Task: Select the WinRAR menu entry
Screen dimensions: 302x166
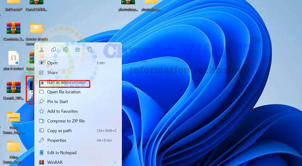Action: coord(78,162)
